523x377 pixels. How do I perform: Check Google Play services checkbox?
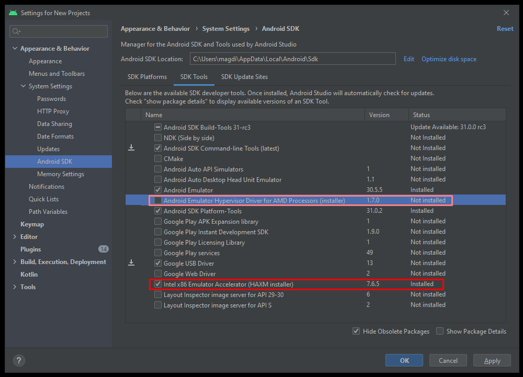[158, 253]
